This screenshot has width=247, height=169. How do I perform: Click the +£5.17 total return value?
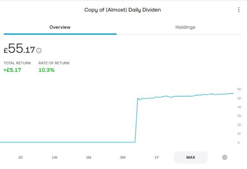point(12,70)
